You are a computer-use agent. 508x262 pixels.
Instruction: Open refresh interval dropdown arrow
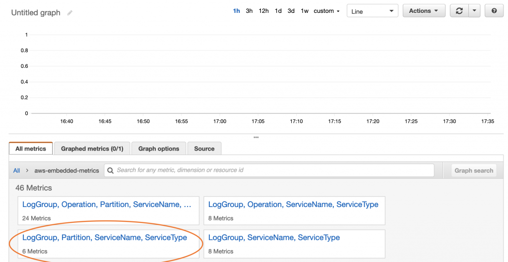point(474,11)
